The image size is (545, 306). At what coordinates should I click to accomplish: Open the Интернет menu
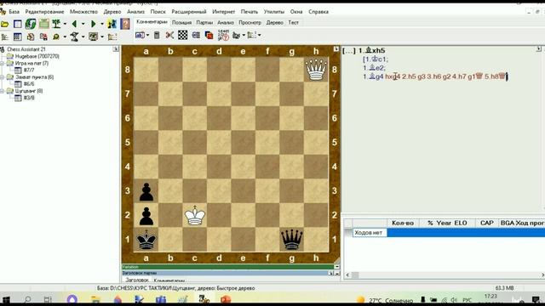tap(223, 11)
